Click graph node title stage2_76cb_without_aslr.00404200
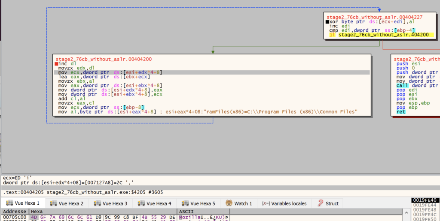440x221 pixels. [x=104, y=59]
